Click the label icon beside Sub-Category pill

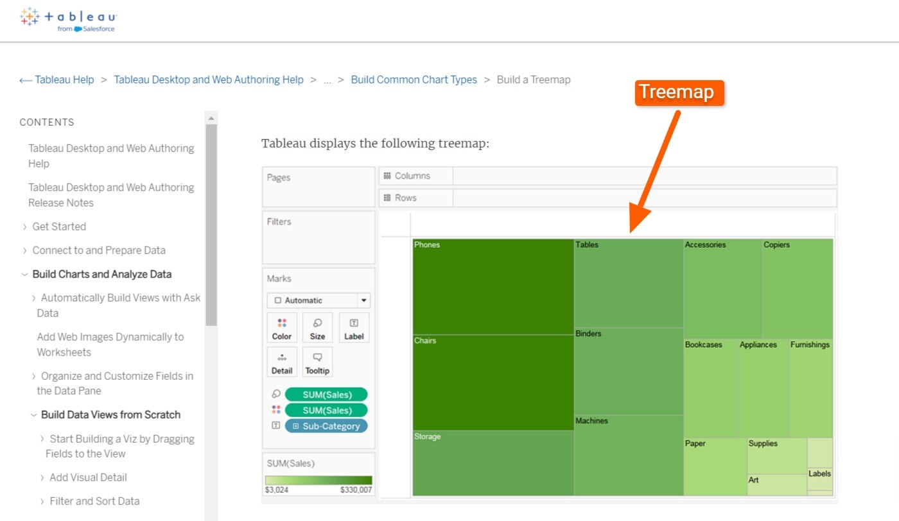point(276,425)
